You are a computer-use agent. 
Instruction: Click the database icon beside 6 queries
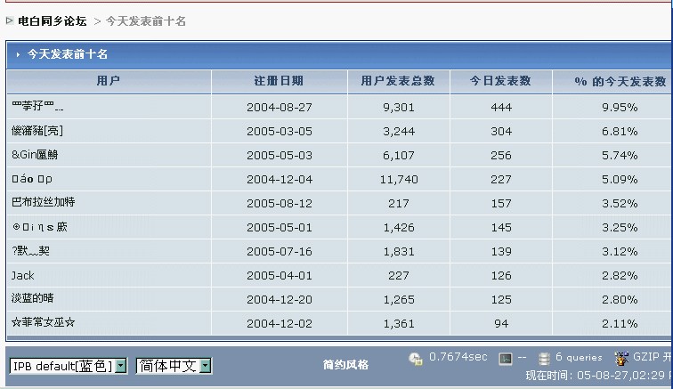point(544,359)
